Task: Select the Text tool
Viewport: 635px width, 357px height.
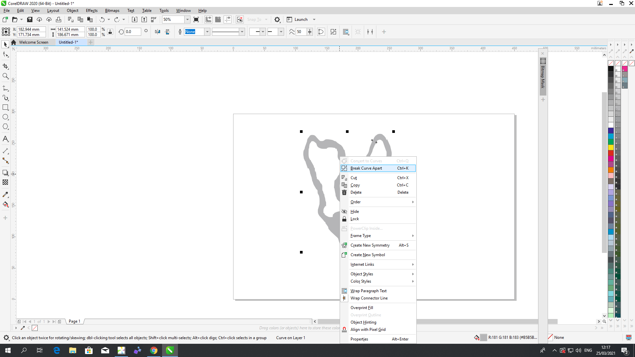Action: click(x=5, y=139)
